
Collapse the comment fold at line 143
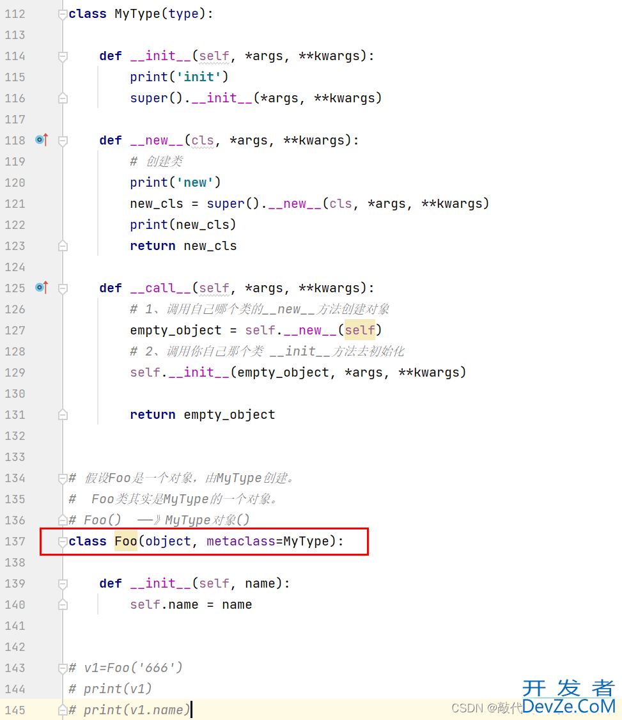click(x=63, y=669)
